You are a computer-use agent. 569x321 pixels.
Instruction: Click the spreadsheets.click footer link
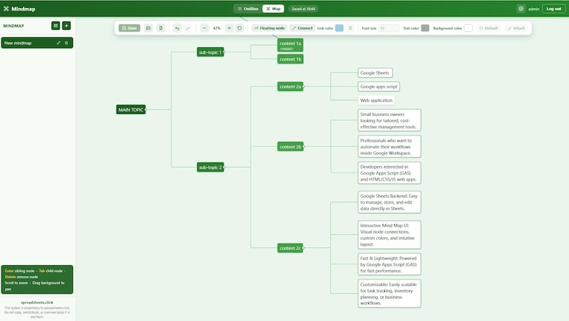click(37, 302)
